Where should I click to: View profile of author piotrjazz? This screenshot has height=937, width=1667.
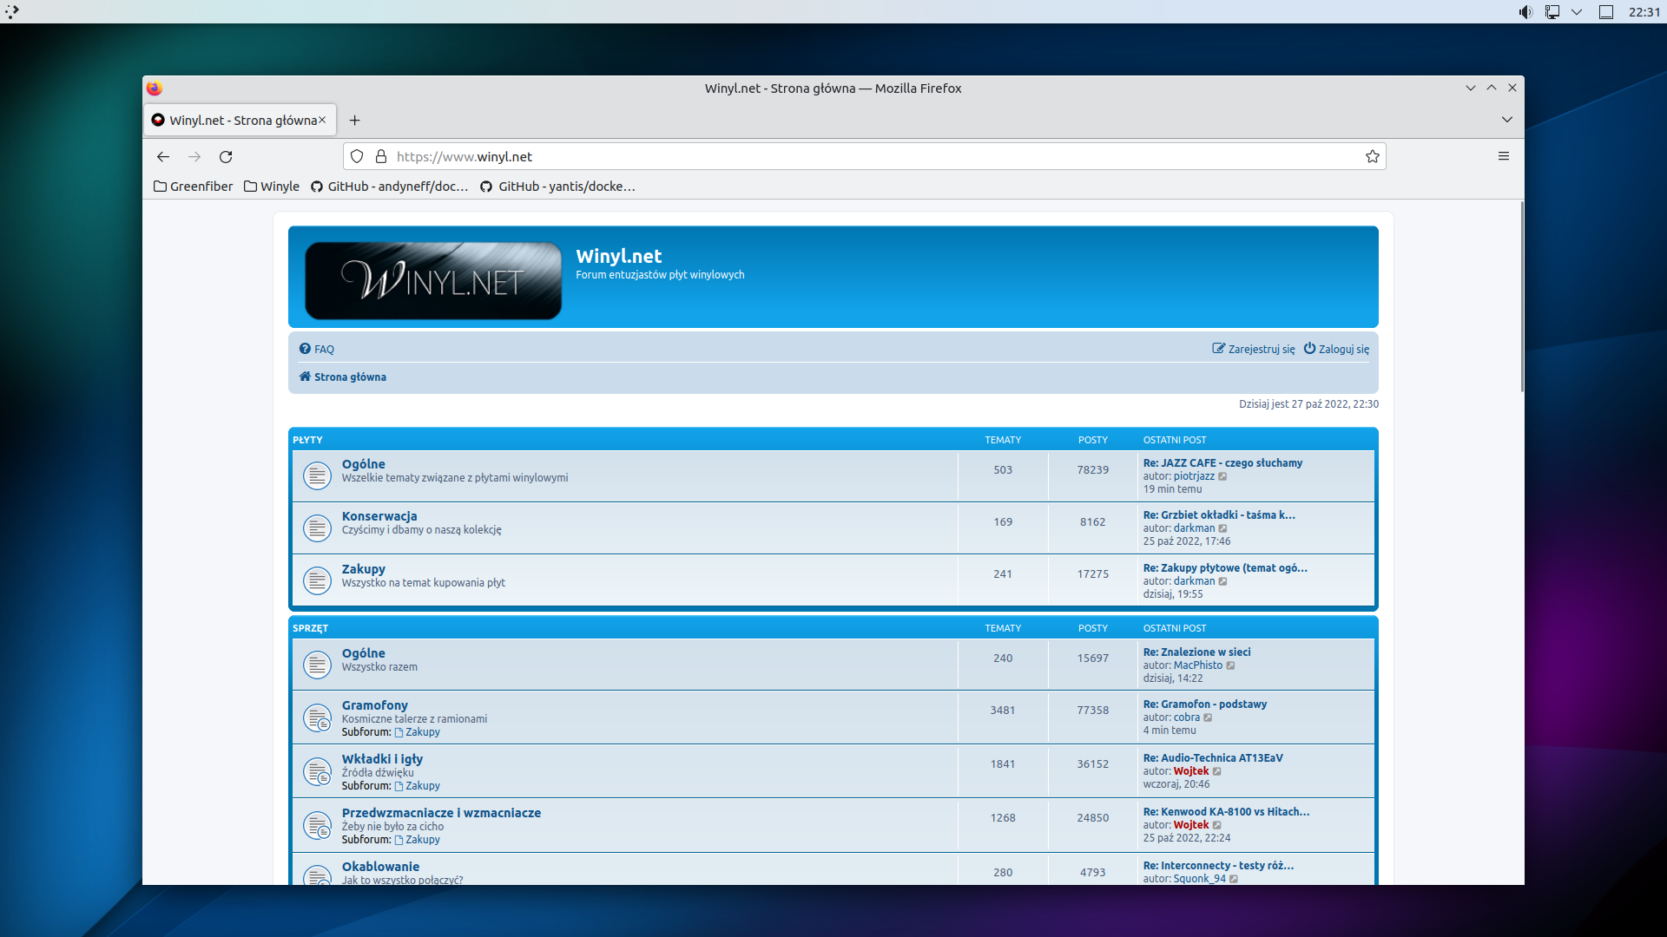point(1194,476)
